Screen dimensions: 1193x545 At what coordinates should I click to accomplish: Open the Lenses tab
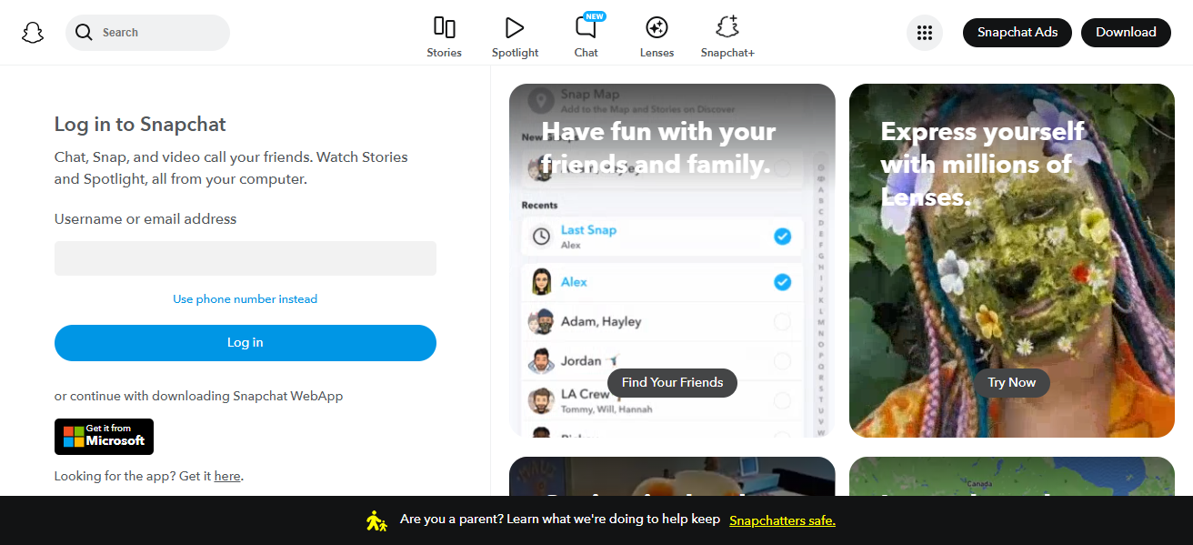657,37
